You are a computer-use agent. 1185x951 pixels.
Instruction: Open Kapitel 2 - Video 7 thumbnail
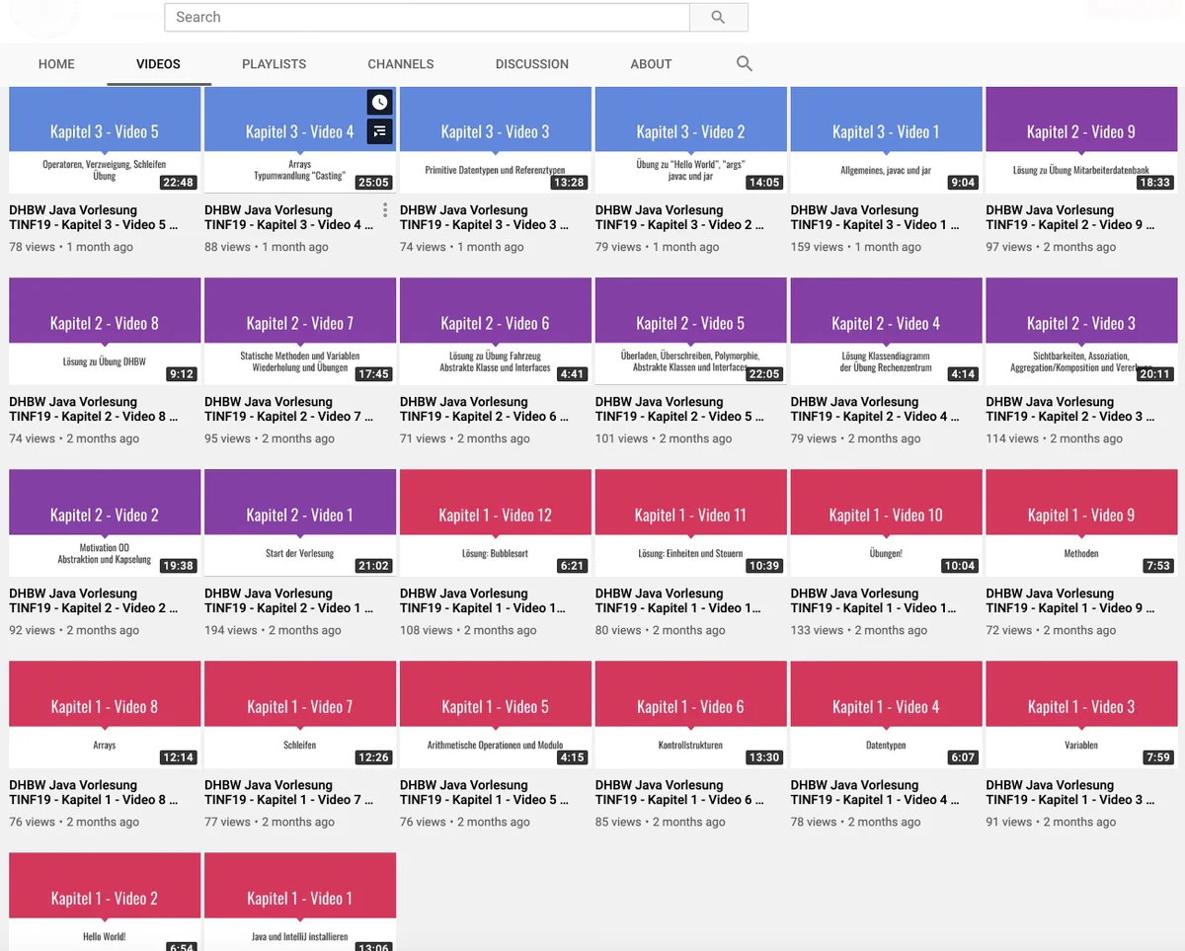300,332
